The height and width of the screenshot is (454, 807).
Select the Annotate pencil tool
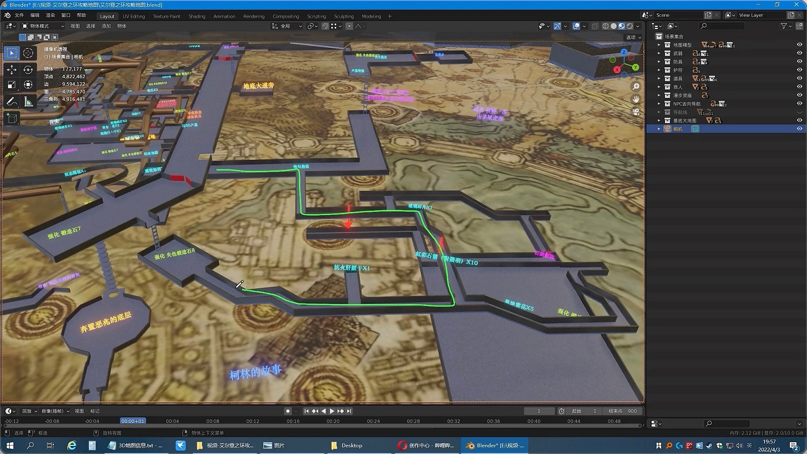[x=12, y=102]
